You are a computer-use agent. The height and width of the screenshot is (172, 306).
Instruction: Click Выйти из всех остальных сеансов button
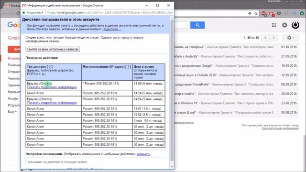tap(53, 49)
